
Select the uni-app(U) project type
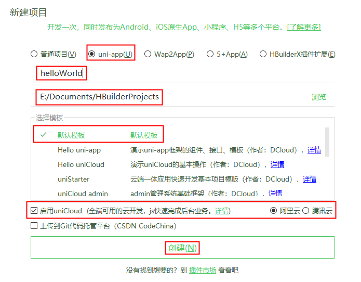[92, 54]
